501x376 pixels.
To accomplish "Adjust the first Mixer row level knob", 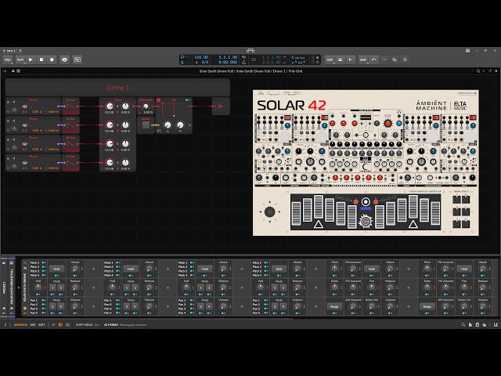I will 110,107.
